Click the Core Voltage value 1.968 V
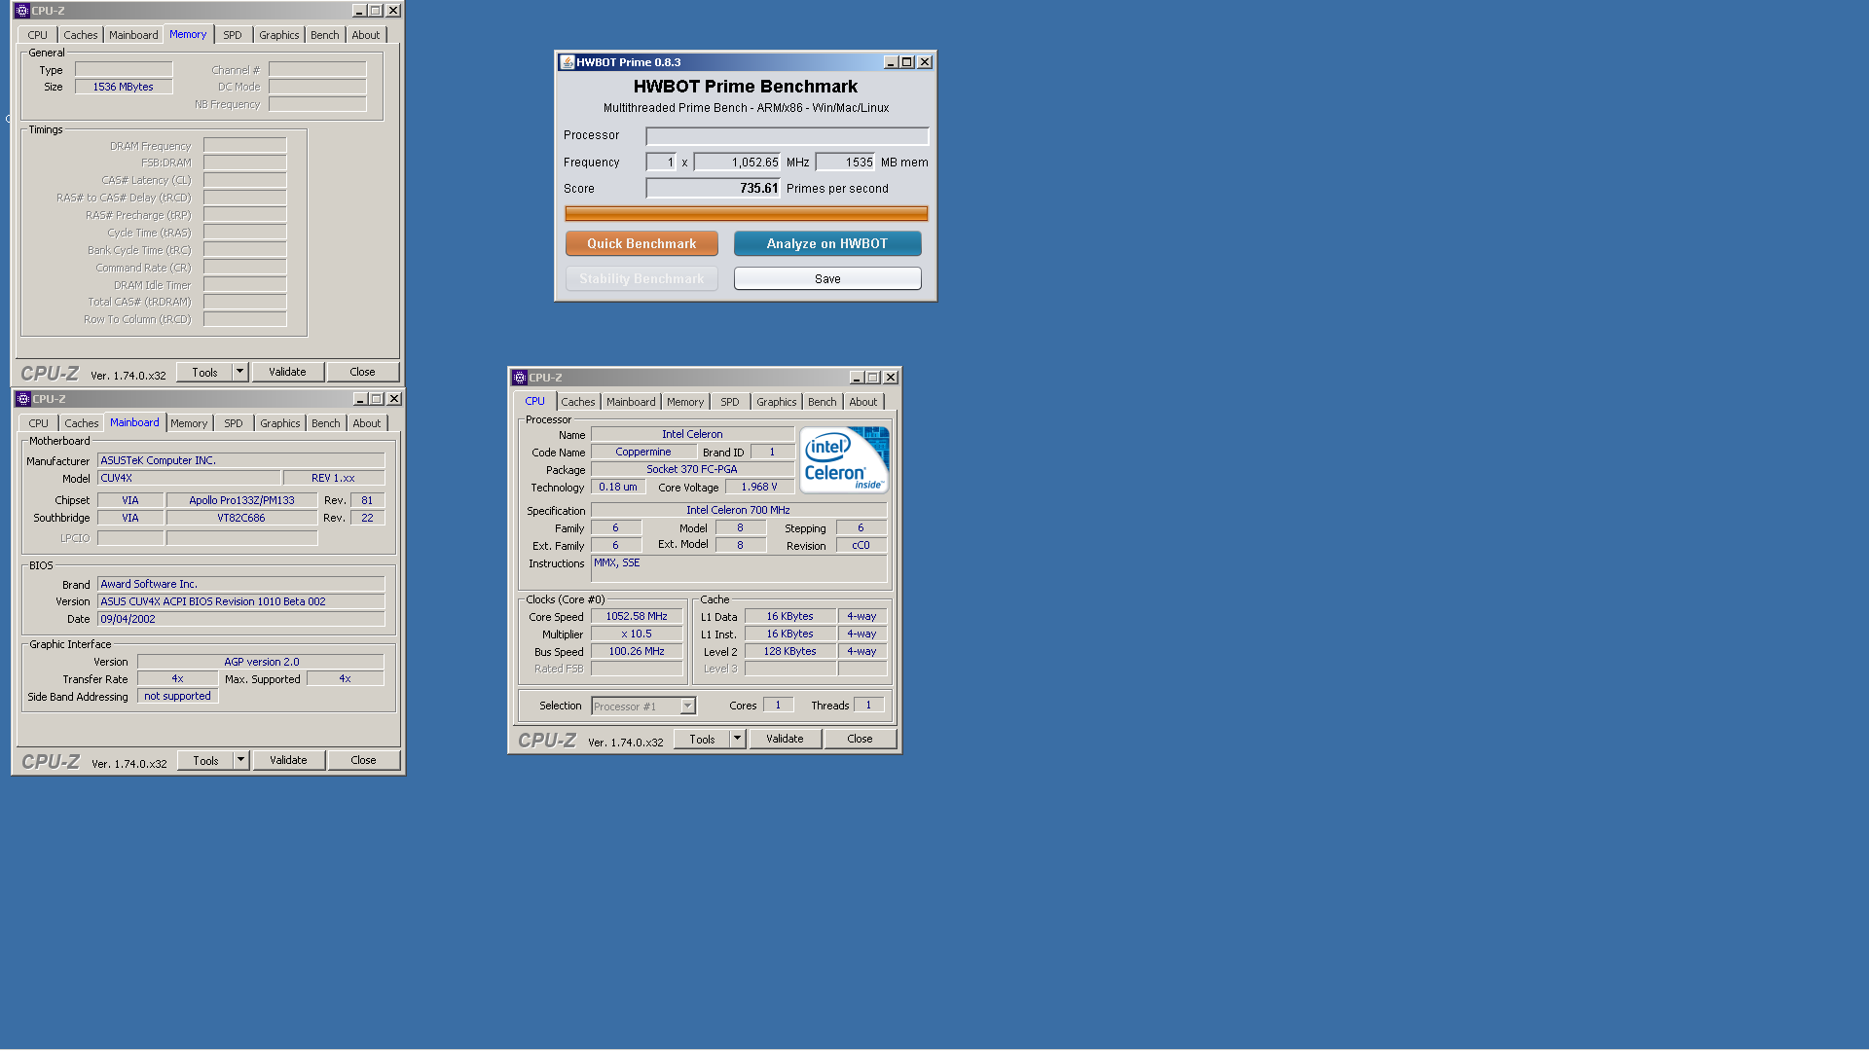 tap(759, 487)
